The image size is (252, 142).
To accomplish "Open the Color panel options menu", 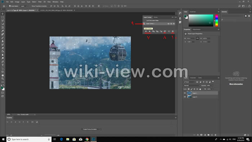I will tap(219, 12).
